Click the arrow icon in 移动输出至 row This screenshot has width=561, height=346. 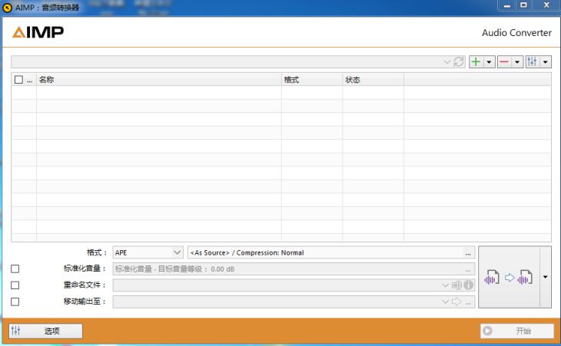456,302
